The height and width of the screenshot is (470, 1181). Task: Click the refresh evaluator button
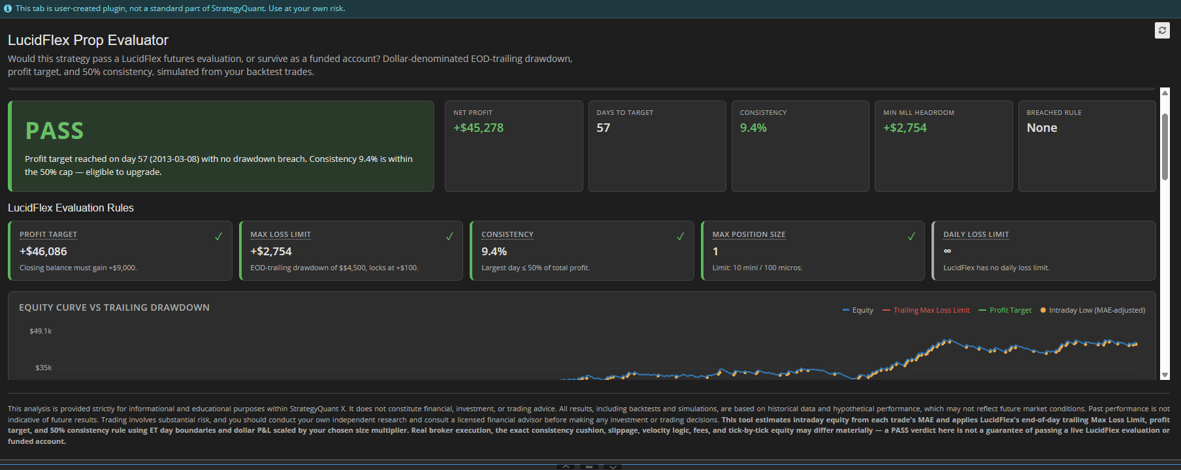pos(1162,31)
